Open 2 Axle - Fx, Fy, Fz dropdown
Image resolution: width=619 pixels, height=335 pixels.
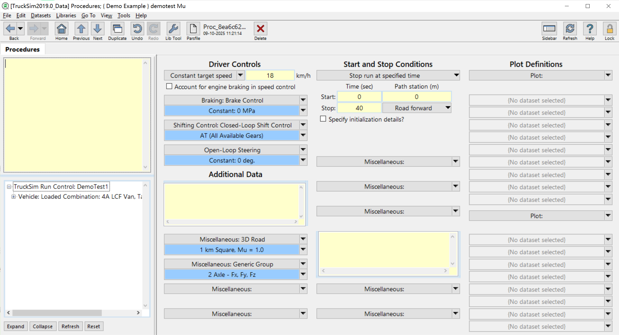tap(303, 274)
